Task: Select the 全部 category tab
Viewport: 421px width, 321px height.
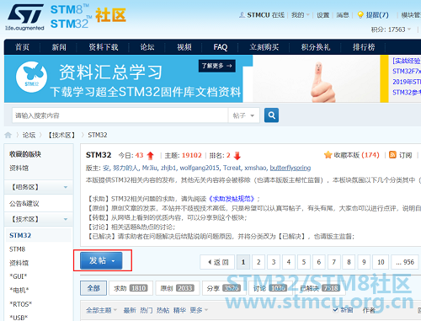Action: tap(93, 288)
